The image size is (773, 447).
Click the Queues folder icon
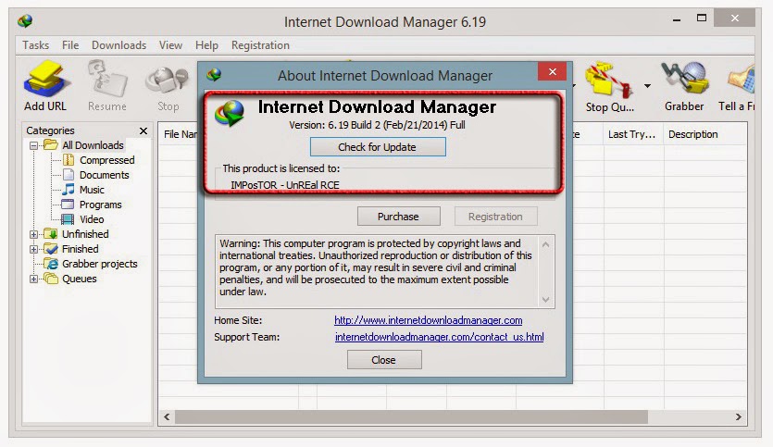51,278
